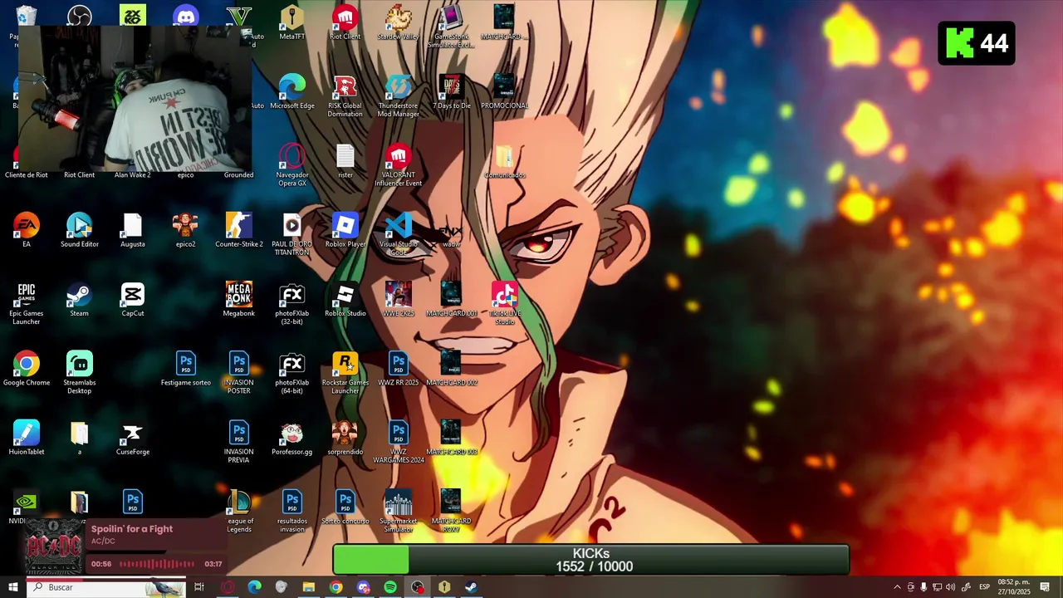Image resolution: width=1063 pixels, height=598 pixels.
Task: Launch the EA app from the desktop
Action: pos(26,230)
